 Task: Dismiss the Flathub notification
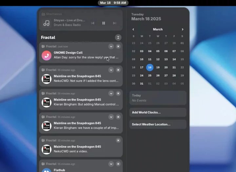pos(118,164)
